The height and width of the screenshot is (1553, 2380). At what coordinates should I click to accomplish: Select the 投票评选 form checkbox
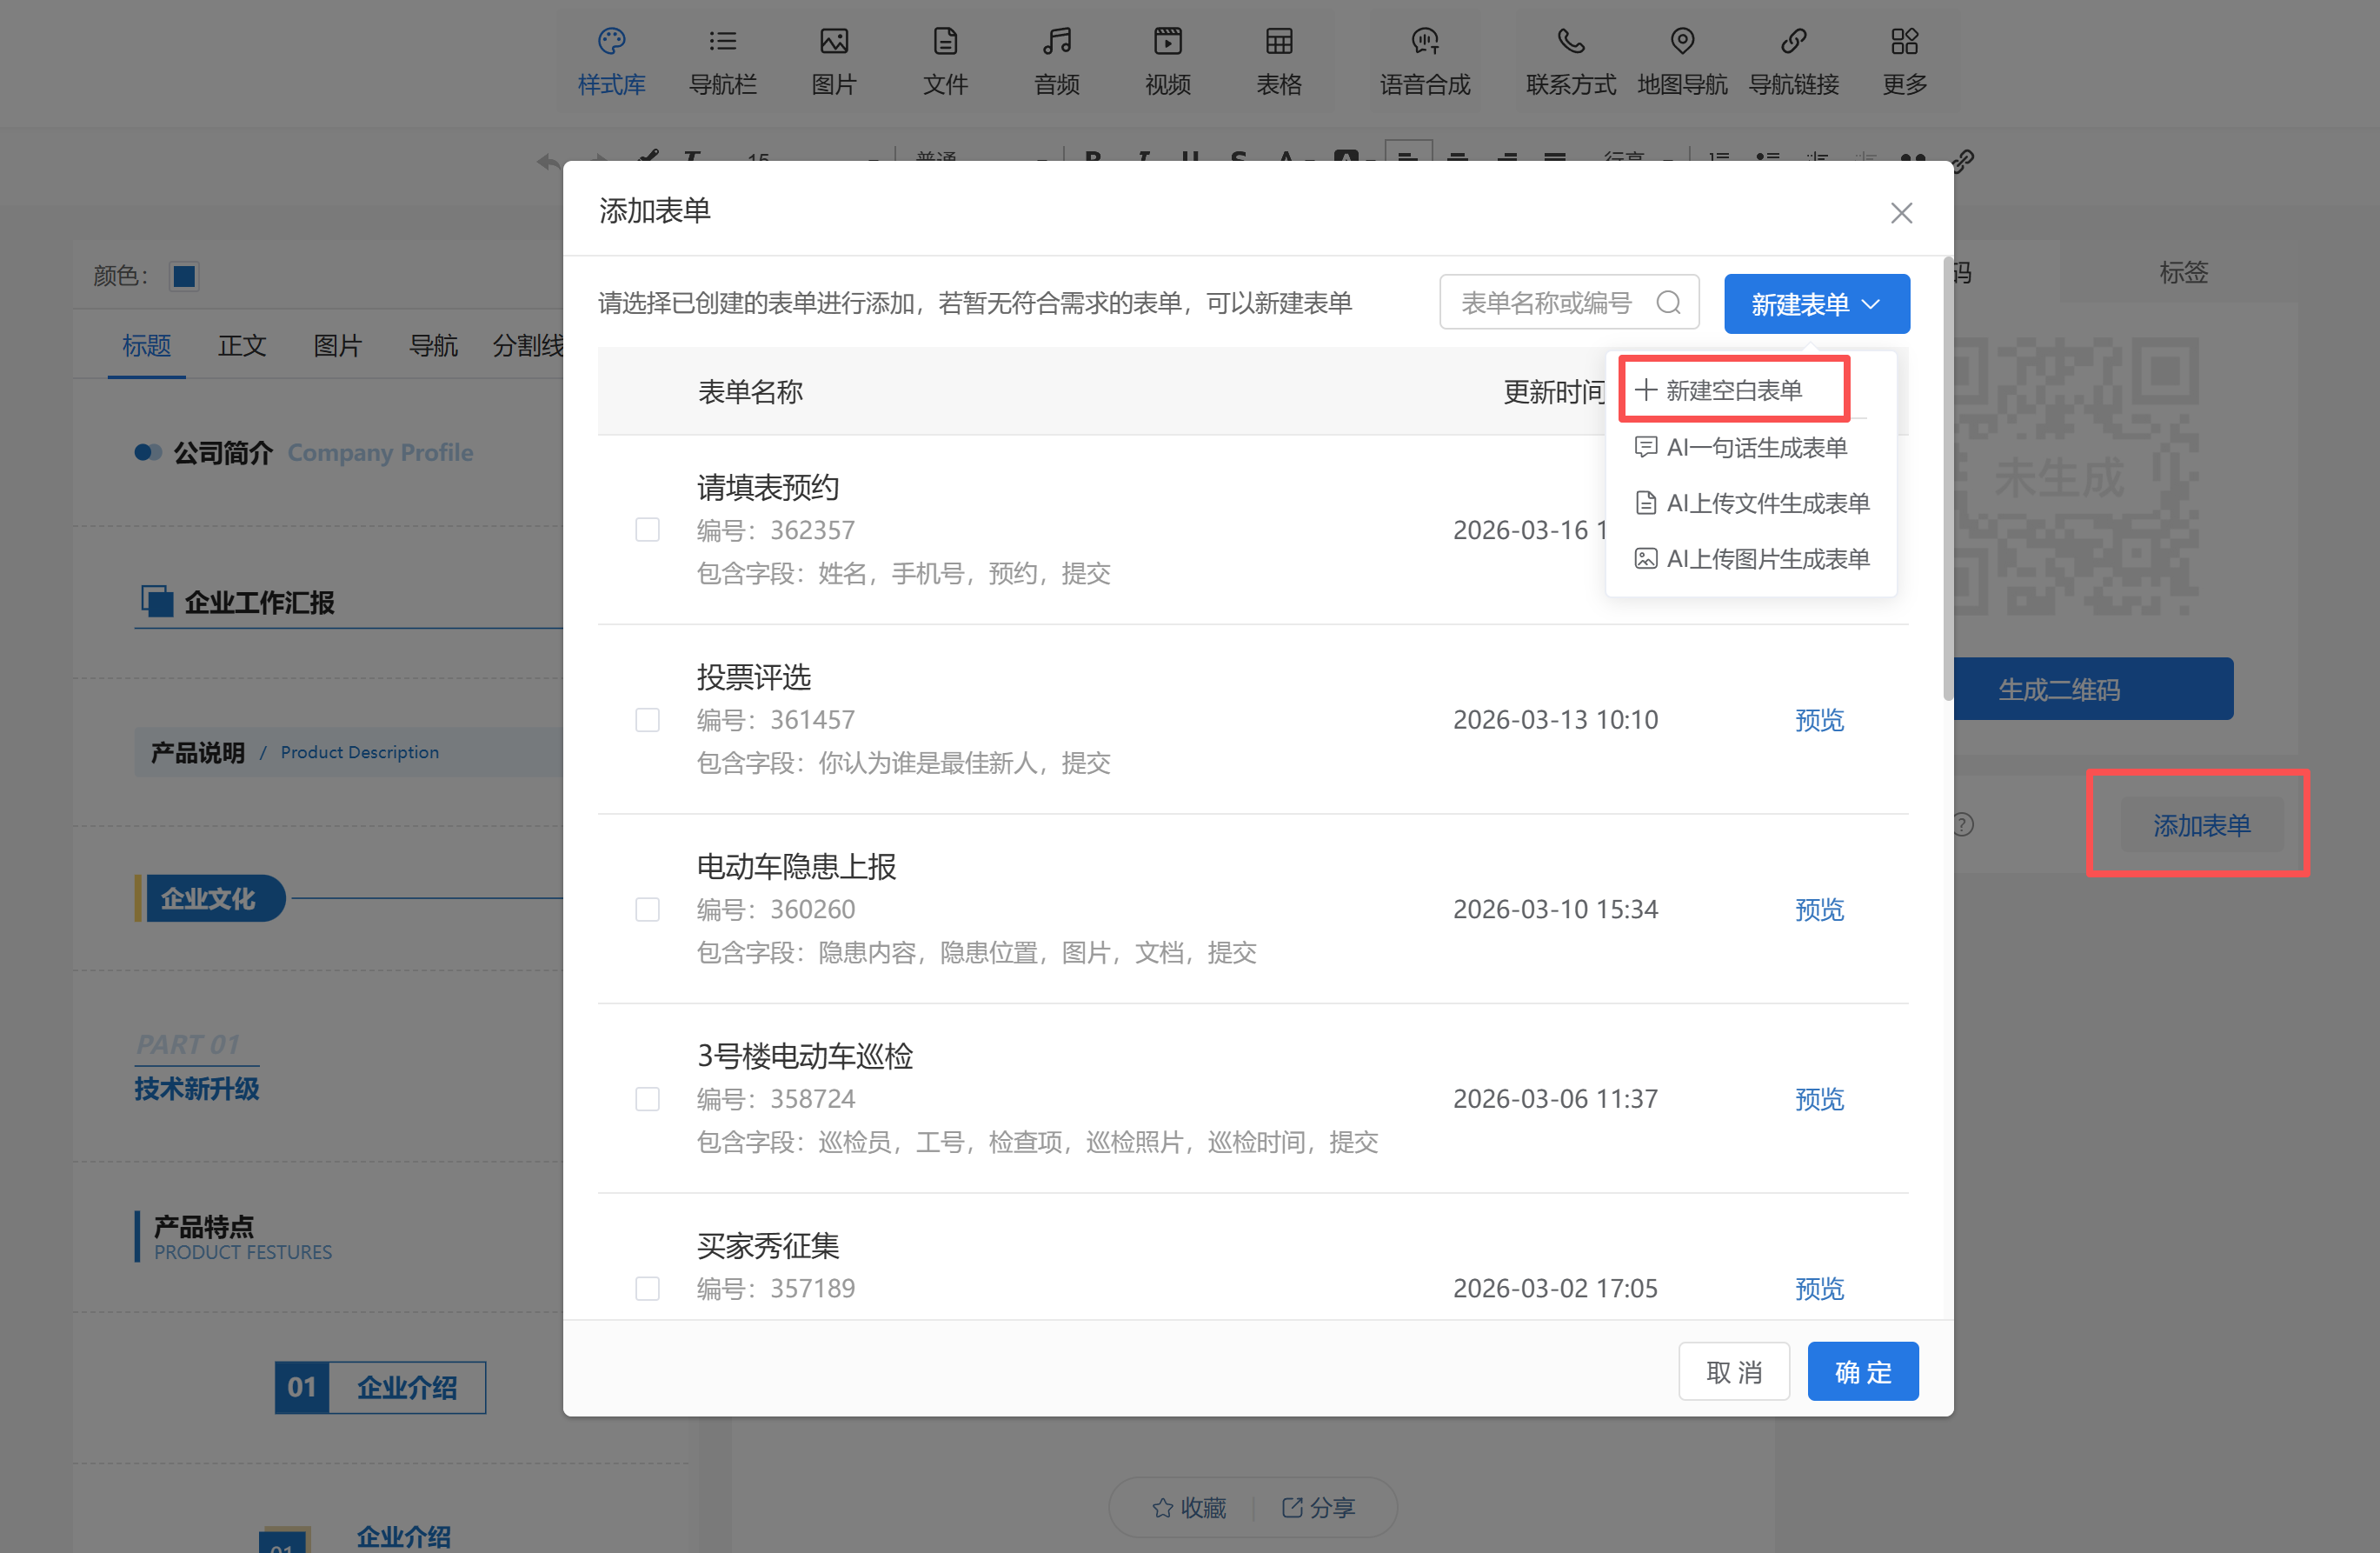coord(647,719)
